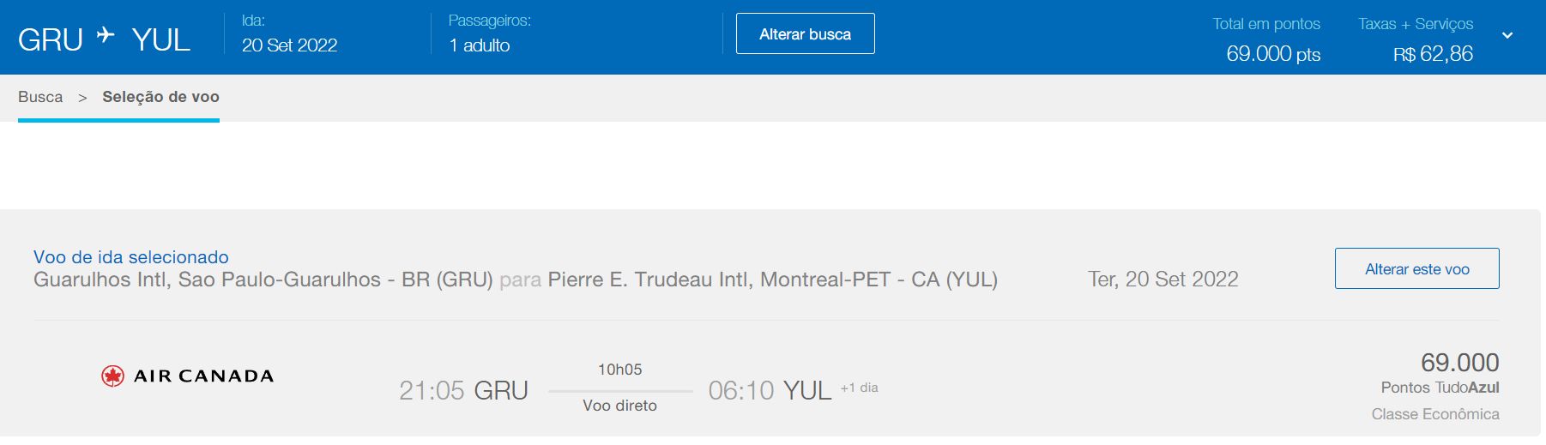Click the Pontos TudoAzul label
1546x445 pixels.
1440,388
